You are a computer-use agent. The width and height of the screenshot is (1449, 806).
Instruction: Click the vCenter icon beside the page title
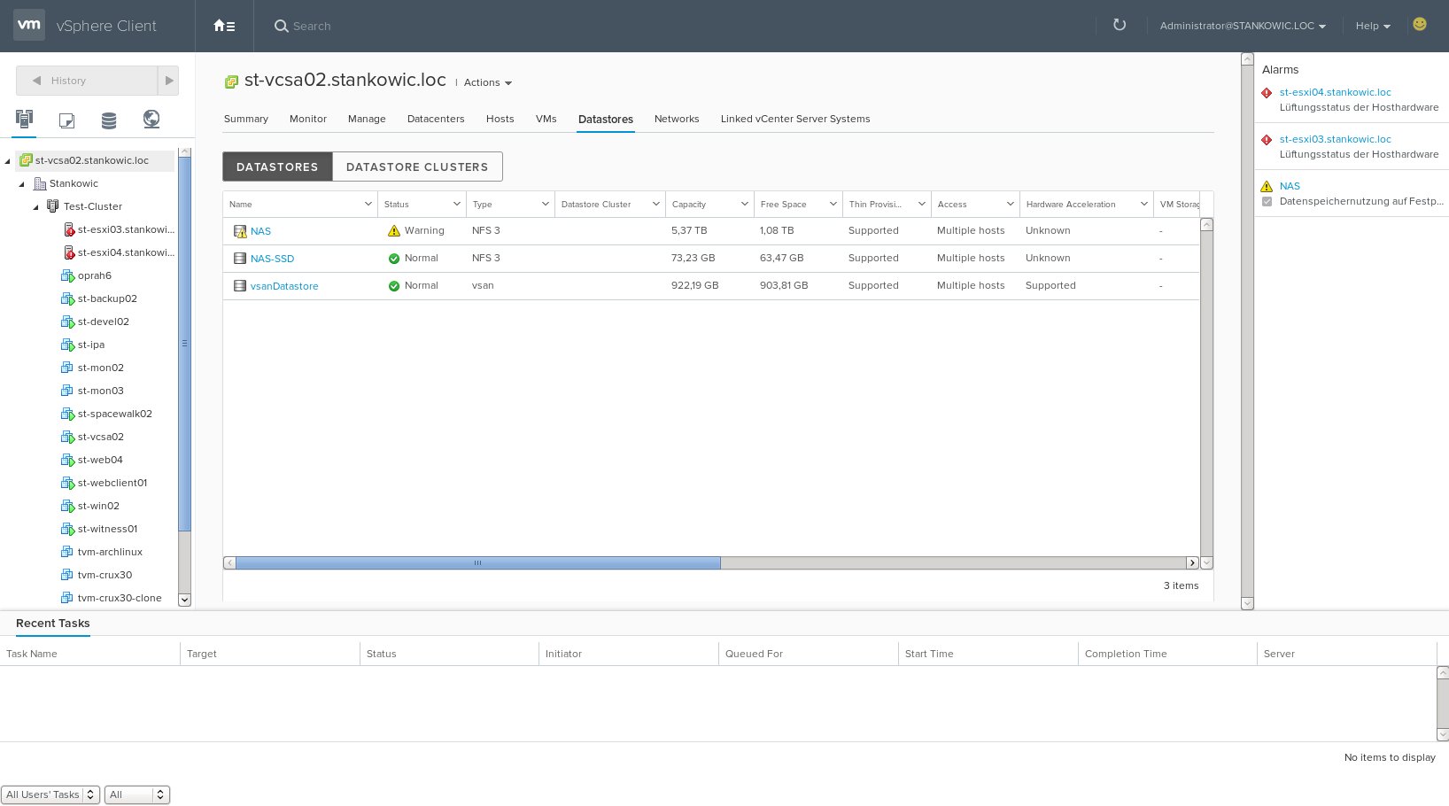pyautogui.click(x=231, y=81)
